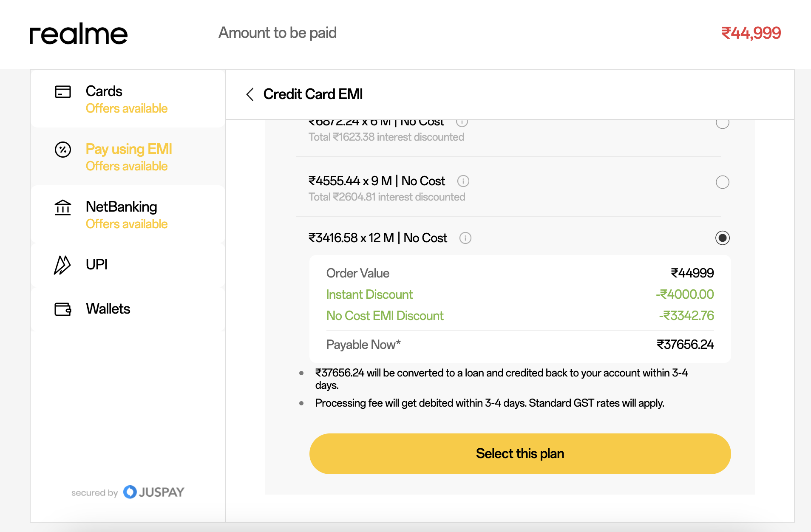811x532 pixels.
Task: Click the NetBanking bank building icon
Action: (x=63, y=207)
